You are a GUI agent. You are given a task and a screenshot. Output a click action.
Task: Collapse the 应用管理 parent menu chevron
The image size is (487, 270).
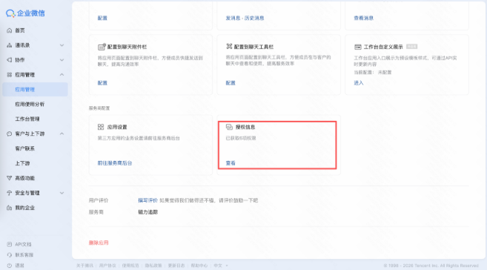(62, 75)
